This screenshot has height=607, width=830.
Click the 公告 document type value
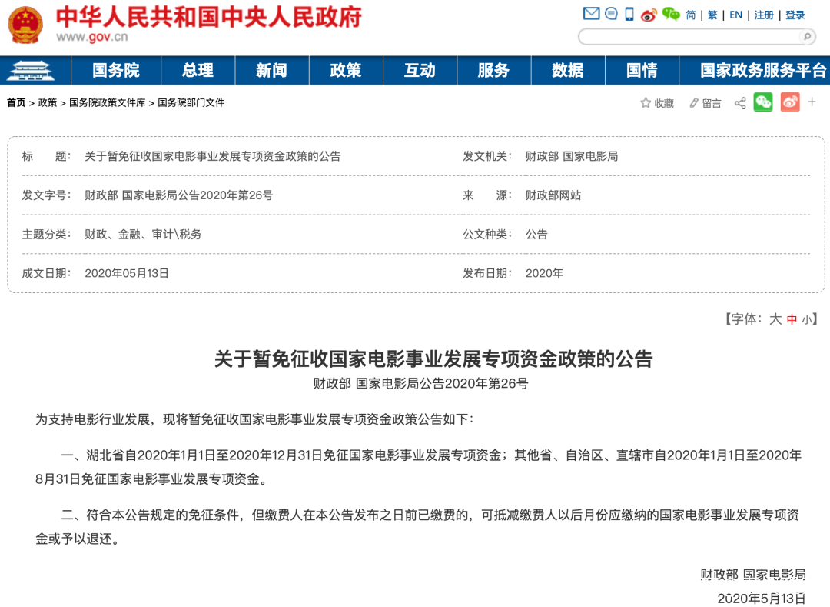pyautogui.click(x=536, y=234)
